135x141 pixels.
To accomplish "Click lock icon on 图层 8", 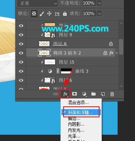I will pyautogui.click(x=111, y=44).
